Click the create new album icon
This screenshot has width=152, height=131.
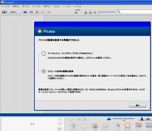(25, 12)
